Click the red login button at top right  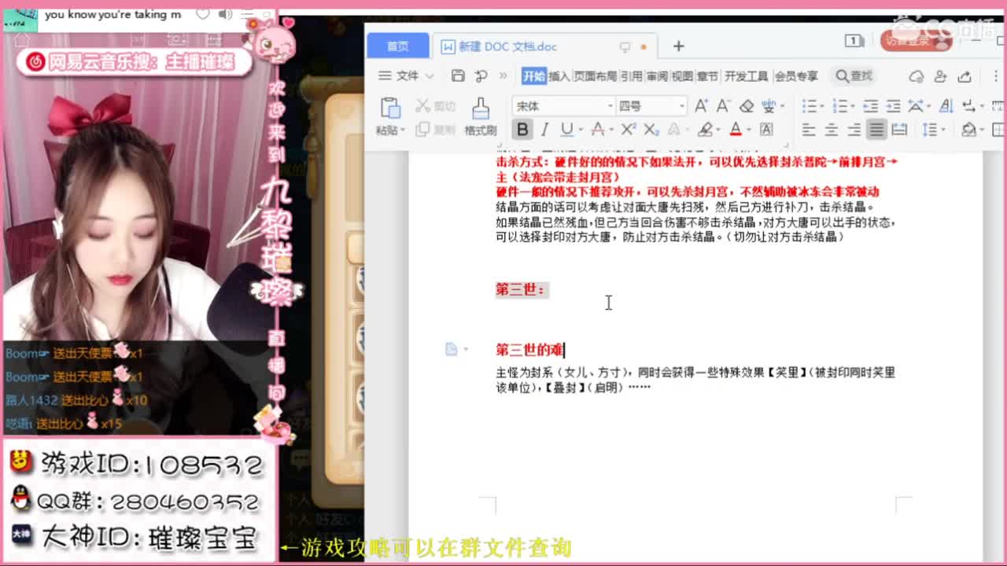click(916, 41)
